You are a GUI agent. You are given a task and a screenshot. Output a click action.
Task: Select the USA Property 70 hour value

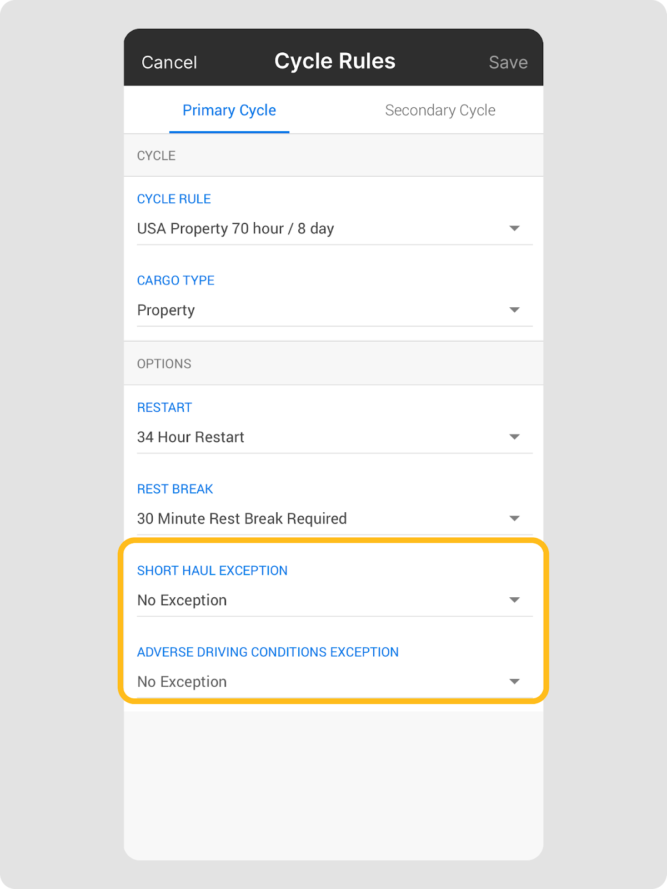pos(235,229)
